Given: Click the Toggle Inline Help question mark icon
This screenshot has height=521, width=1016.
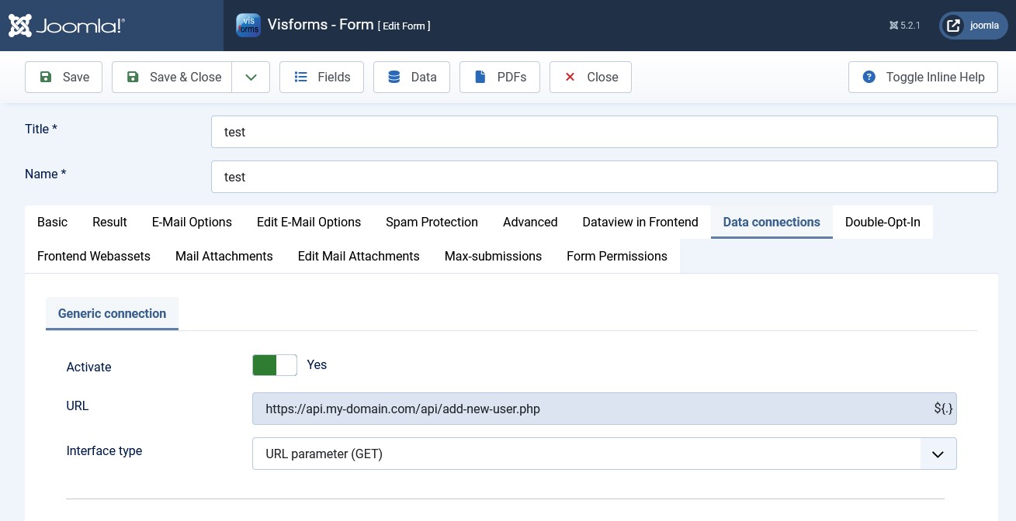Looking at the screenshot, I should pyautogui.click(x=869, y=77).
